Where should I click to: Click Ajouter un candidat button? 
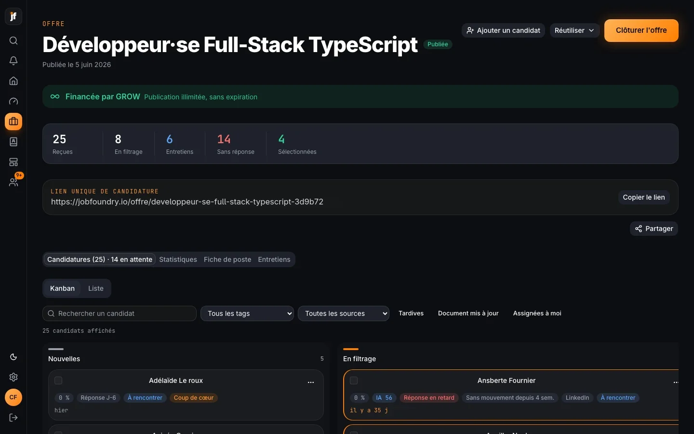point(503,30)
